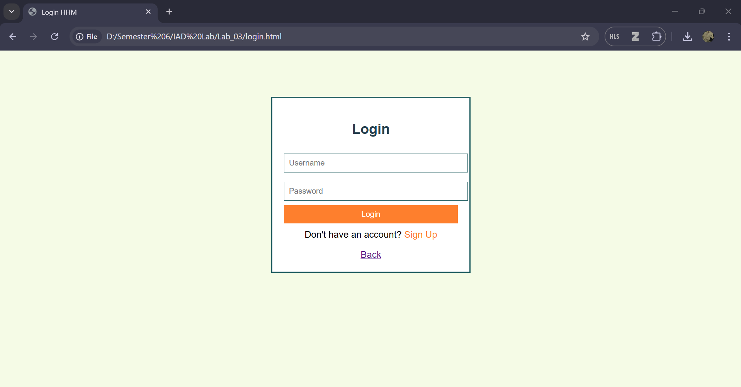This screenshot has height=387, width=741.
Task: Open the Z extension icon
Action: 635,37
